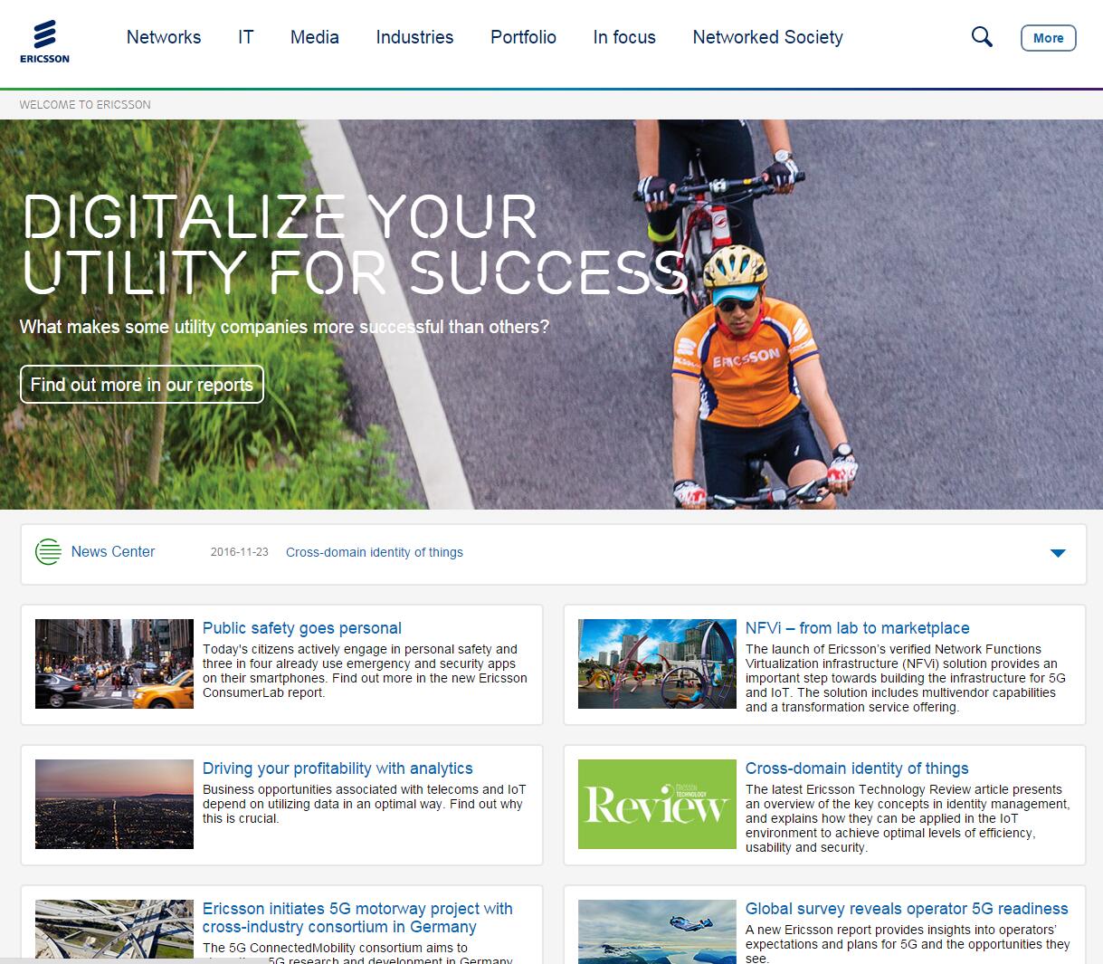Open the Networks menu
1103x964 pixels.
pyautogui.click(x=164, y=37)
